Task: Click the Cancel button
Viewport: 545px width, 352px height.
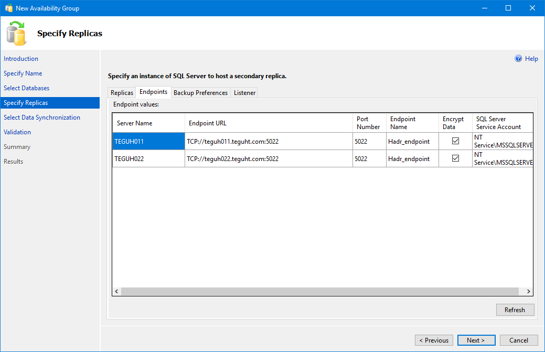Action: tap(518, 340)
